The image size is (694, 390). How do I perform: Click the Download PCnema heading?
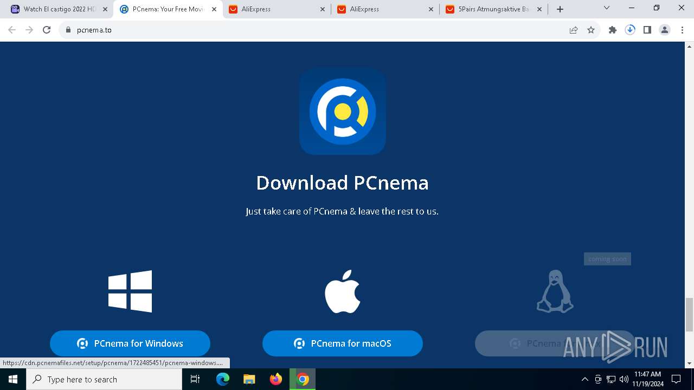(343, 183)
